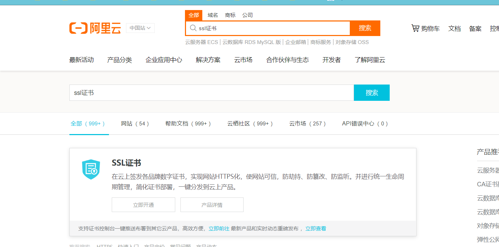Viewport: 499px width, 247px height.
Task: Expand the 中国站 region dropdown
Action: click(x=140, y=28)
